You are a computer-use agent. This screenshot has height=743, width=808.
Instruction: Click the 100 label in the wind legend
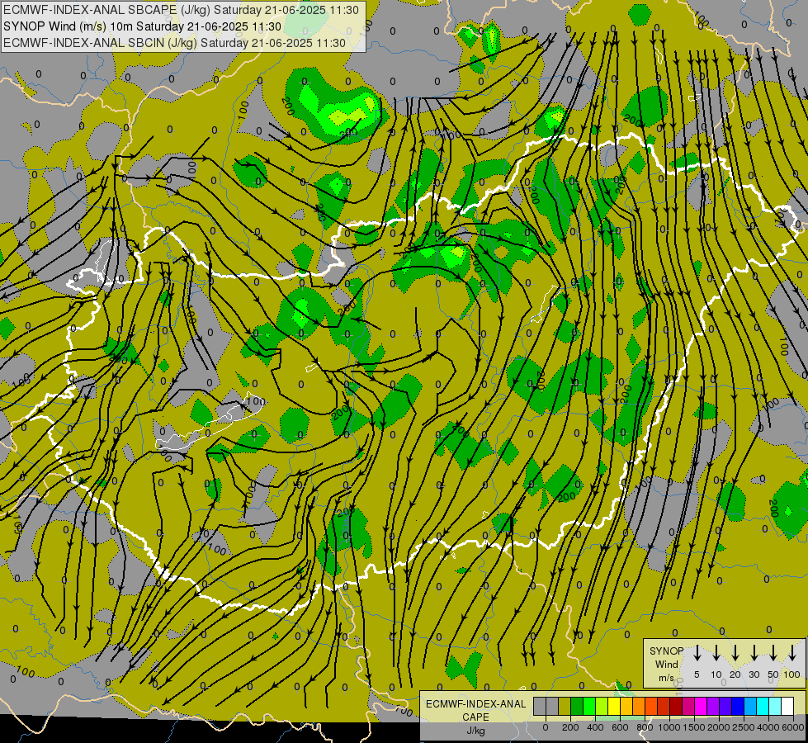[792, 674]
